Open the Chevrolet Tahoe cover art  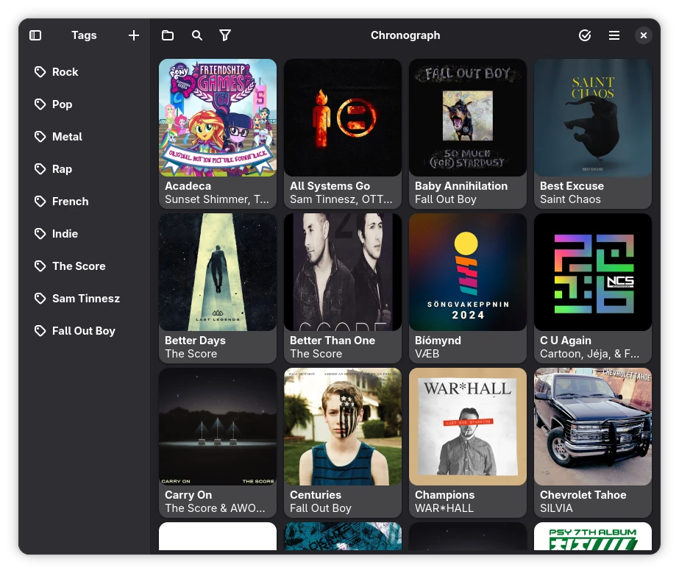(593, 427)
